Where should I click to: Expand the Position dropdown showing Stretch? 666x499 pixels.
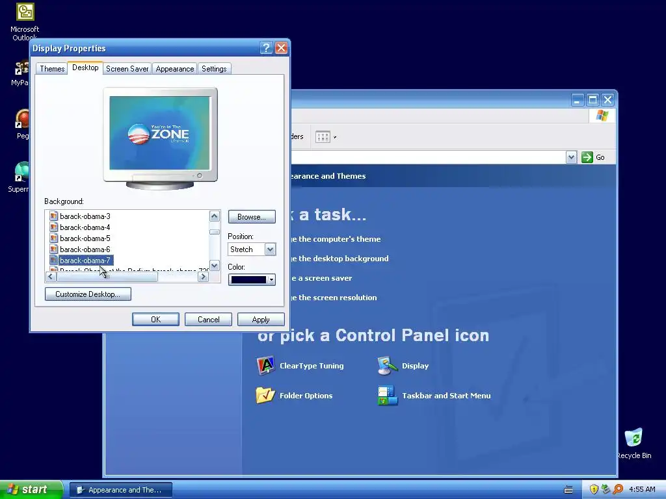(270, 249)
